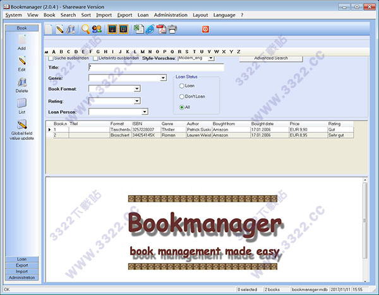Click the Book sidebar header

point(21,28)
